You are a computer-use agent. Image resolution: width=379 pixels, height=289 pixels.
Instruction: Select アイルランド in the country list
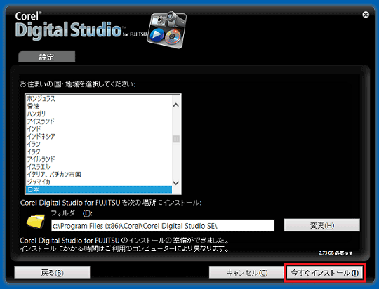(x=99, y=159)
